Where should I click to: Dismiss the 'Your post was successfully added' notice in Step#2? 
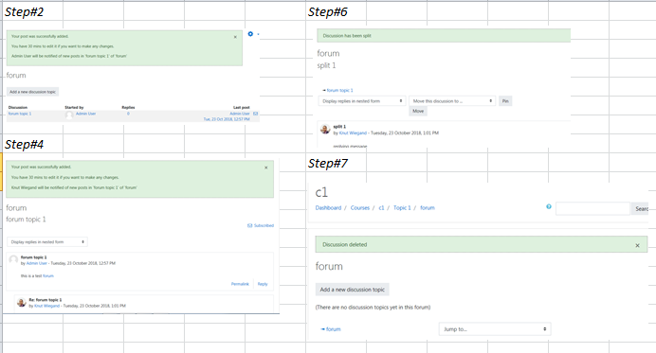[235, 37]
